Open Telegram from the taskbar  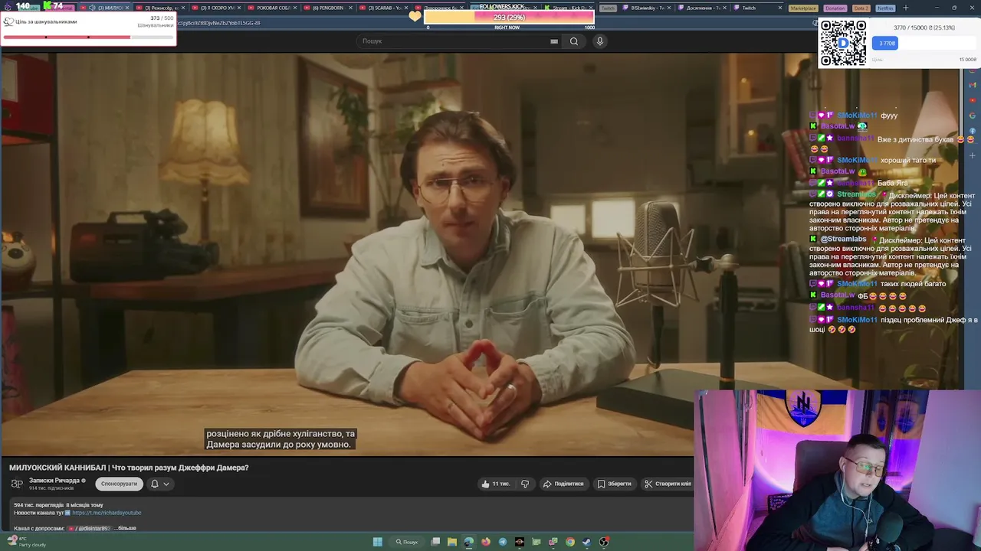point(503,542)
